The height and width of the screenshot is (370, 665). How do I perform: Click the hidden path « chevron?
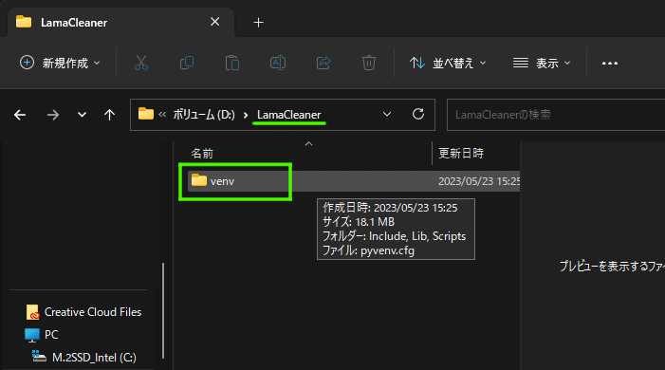[162, 114]
